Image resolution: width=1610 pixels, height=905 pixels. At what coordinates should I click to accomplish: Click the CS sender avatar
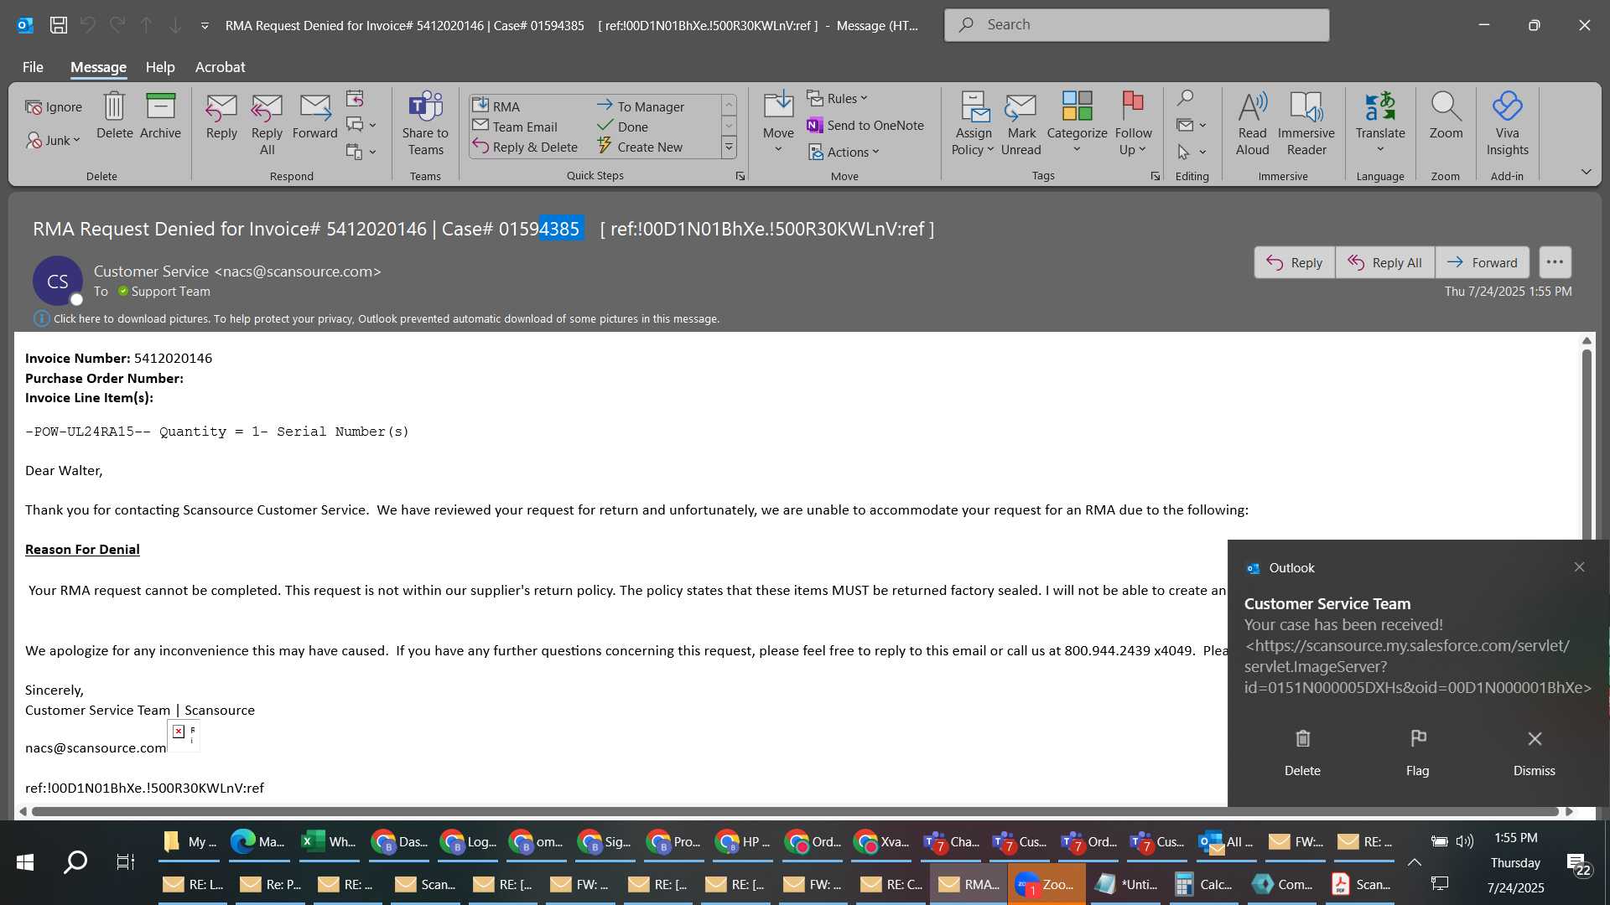[57, 281]
